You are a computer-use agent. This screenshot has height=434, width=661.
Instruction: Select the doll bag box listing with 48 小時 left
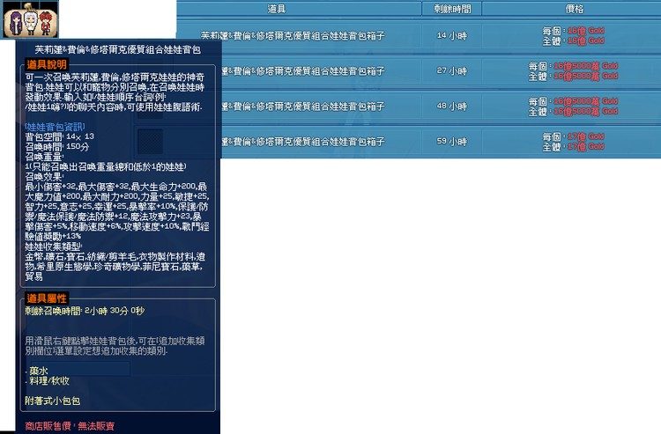pos(441,107)
